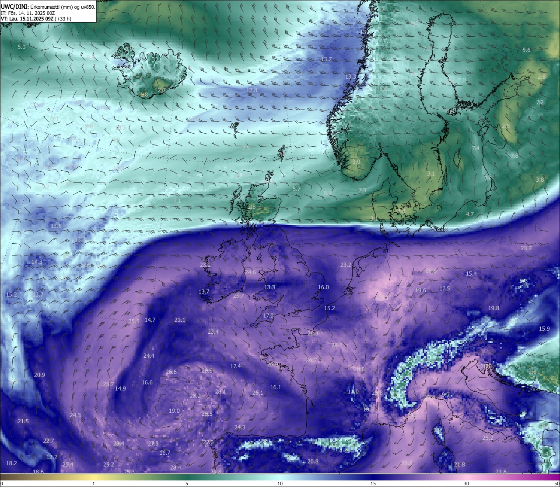Click the '16.1' value in the Bay of Biscay
The width and height of the screenshot is (560, 487).
(276, 387)
